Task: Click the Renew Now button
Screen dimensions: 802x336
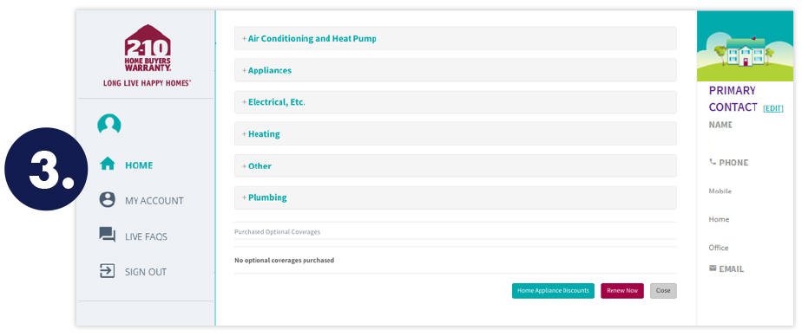Action: tap(622, 291)
